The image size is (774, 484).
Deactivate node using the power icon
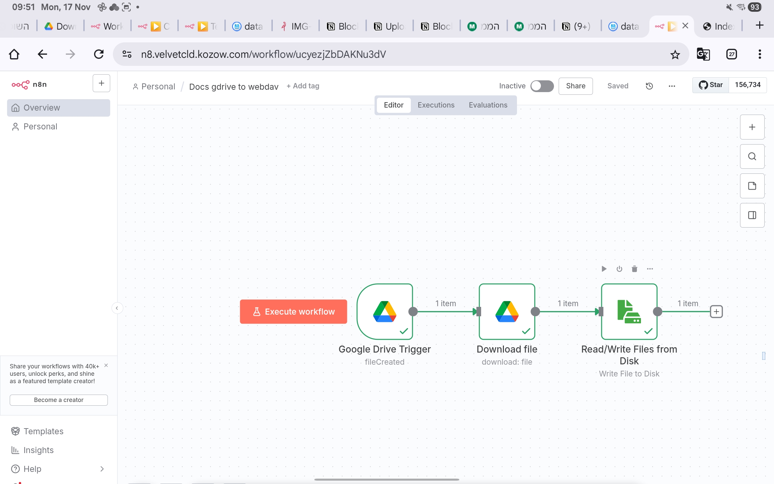pos(619,269)
